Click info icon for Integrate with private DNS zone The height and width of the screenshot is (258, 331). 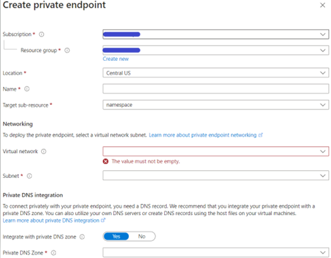(82, 237)
